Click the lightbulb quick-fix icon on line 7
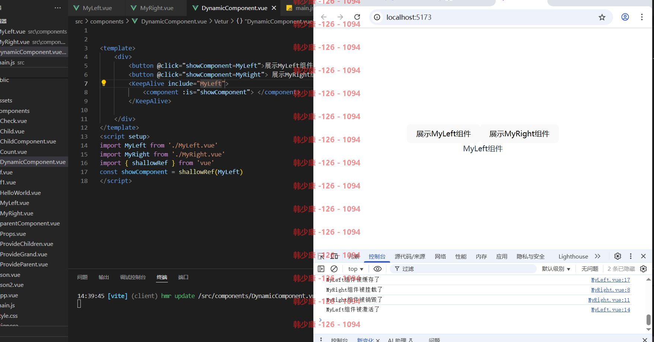The width and height of the screenshot is (654, 342). 104,83
